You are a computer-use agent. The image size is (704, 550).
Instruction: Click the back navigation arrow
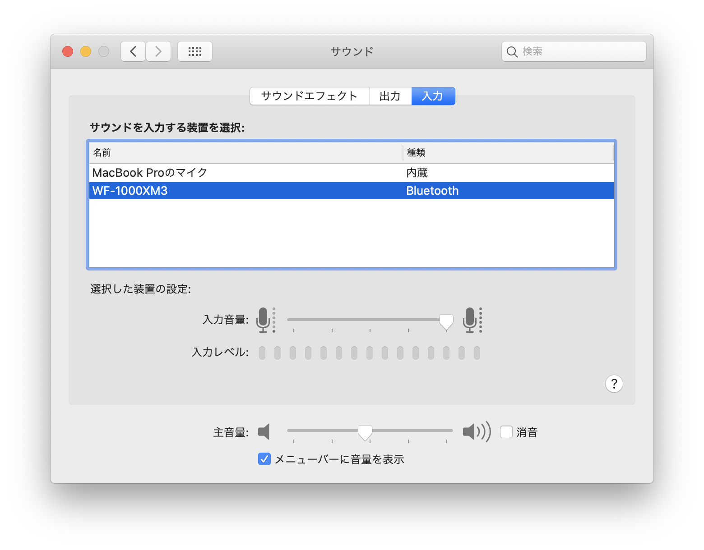[133, 51]
